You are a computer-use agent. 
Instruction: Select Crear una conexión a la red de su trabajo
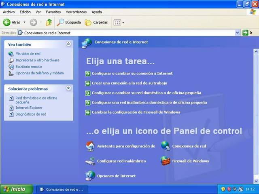click(x=129, y=83)
